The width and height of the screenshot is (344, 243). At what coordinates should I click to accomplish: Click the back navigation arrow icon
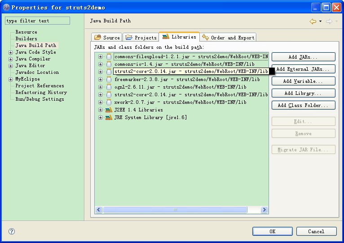click(313, 21)
